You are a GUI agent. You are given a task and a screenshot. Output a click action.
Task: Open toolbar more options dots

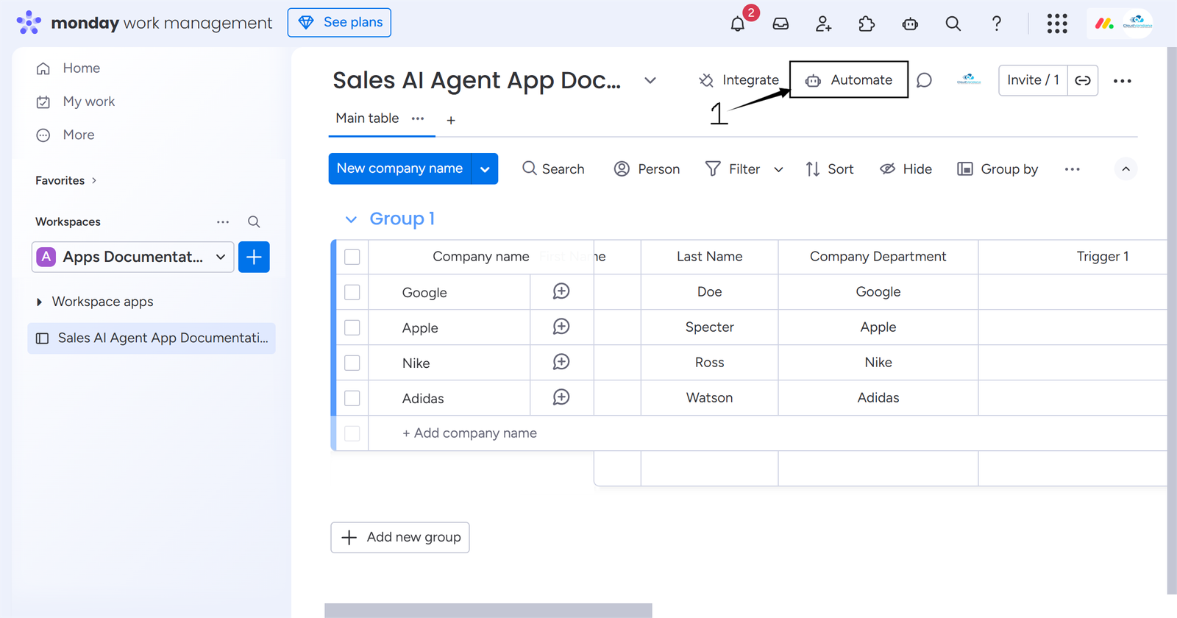point(1073,169)
